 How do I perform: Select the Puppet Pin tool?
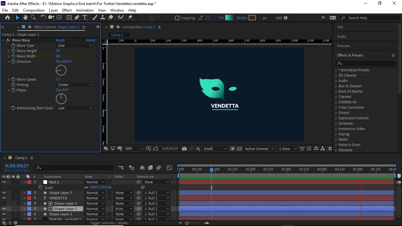(x=130, y=18)
